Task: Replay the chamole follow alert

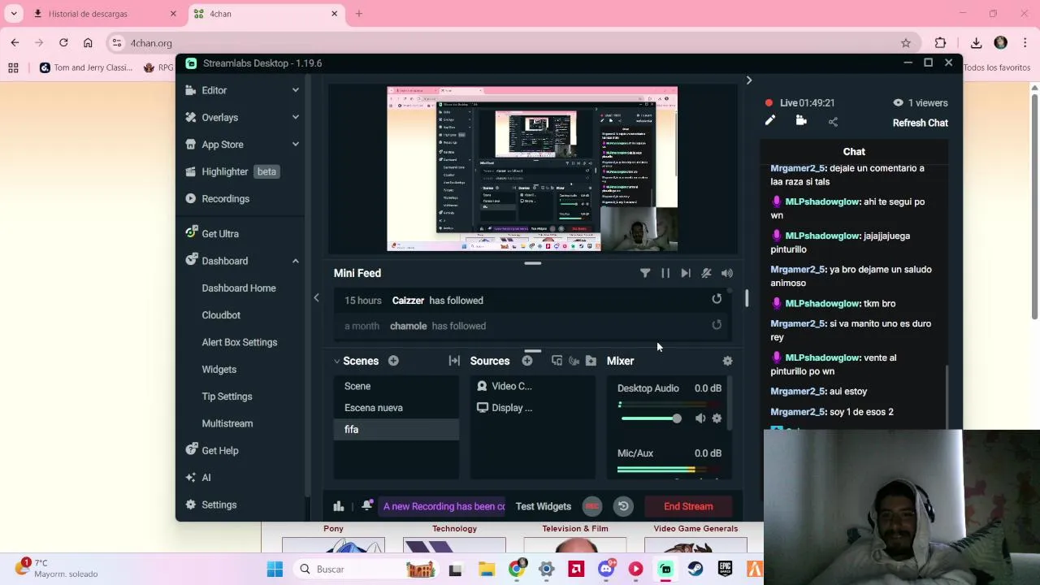Action: [717, 325]
